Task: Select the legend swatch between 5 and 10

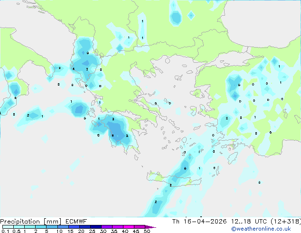Action: click(x=52, y=227)
